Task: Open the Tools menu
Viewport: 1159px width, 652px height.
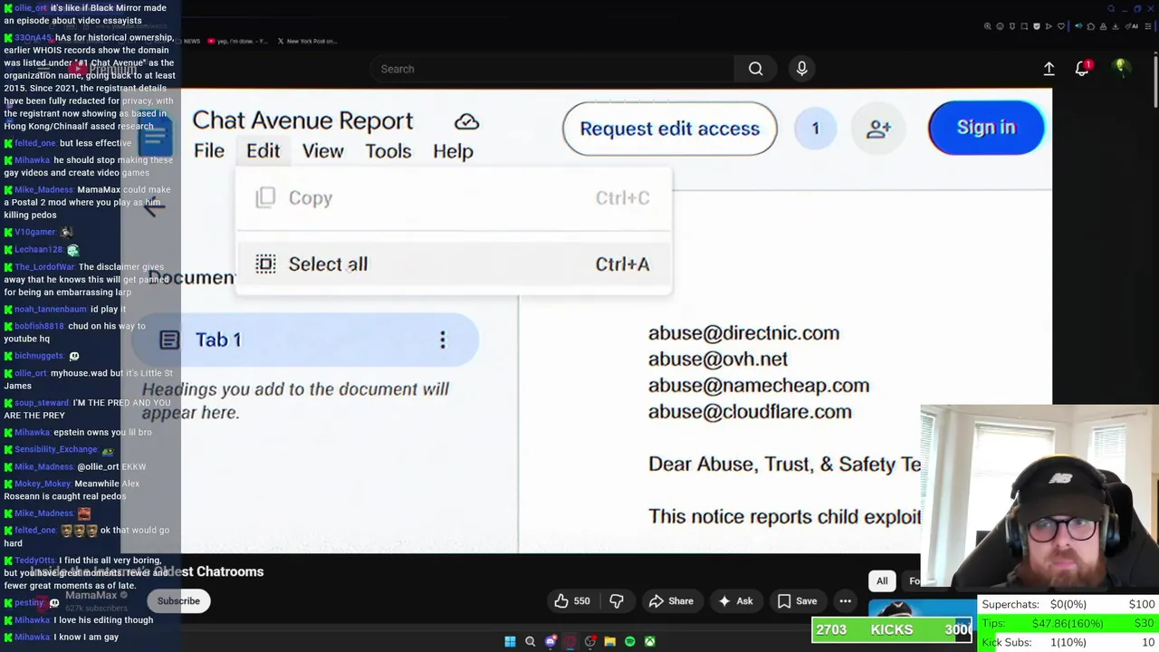Action: 388,151
